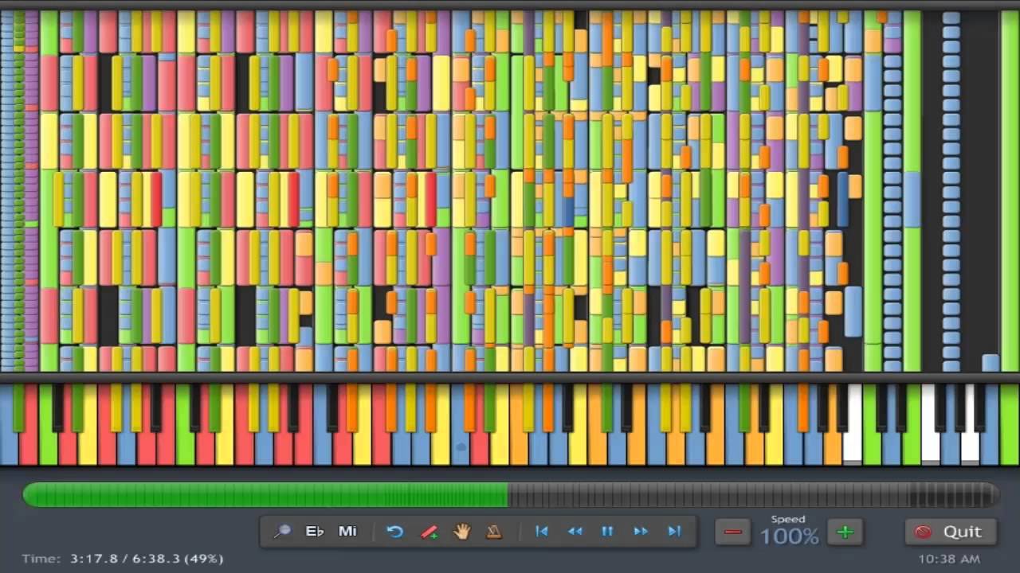Click the green song progress bar

(x=265, y=496)
